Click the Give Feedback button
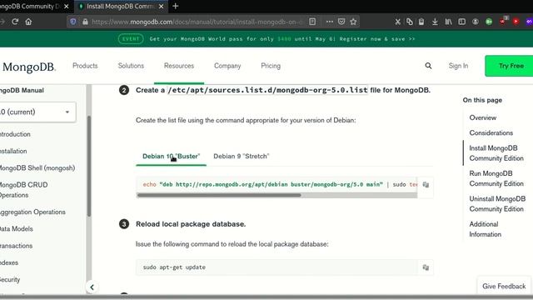Screen dimensions: 533x300 (x=504, y=287)
